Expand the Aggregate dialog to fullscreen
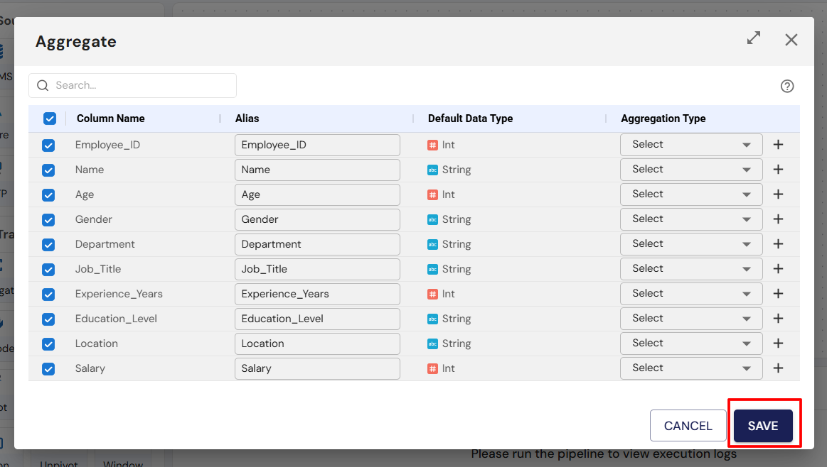The width and height of the screenshot is (827, 467). pos(754,39)
